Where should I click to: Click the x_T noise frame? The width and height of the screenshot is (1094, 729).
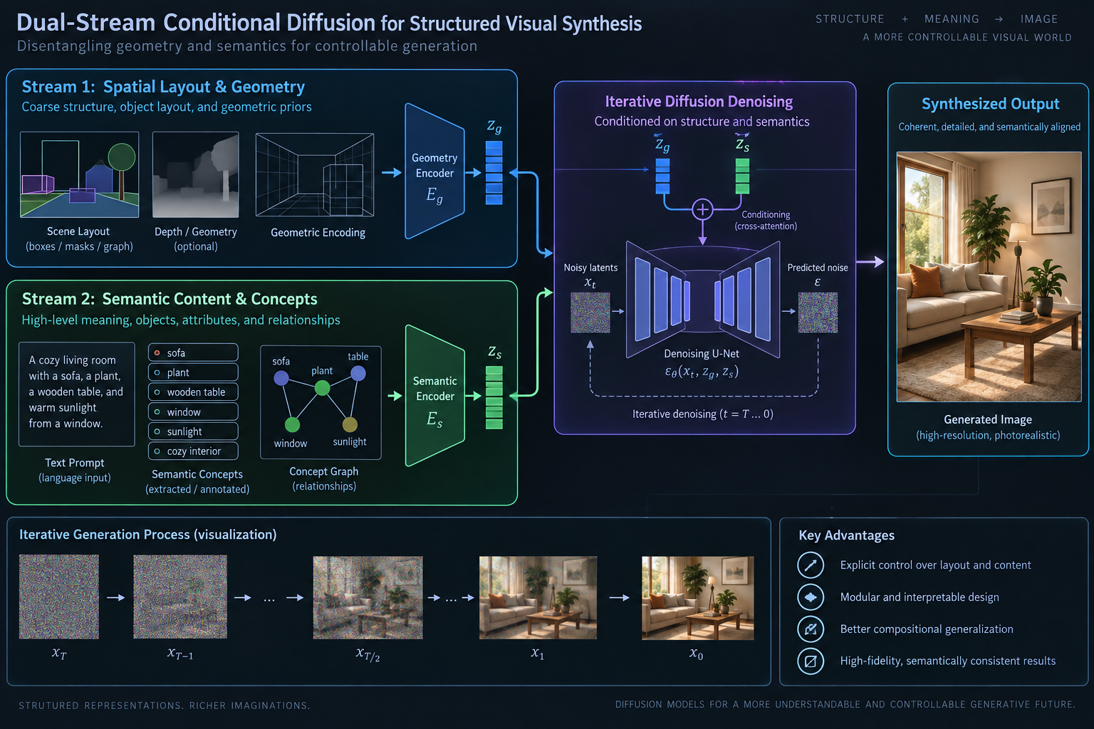coord(59,597)
